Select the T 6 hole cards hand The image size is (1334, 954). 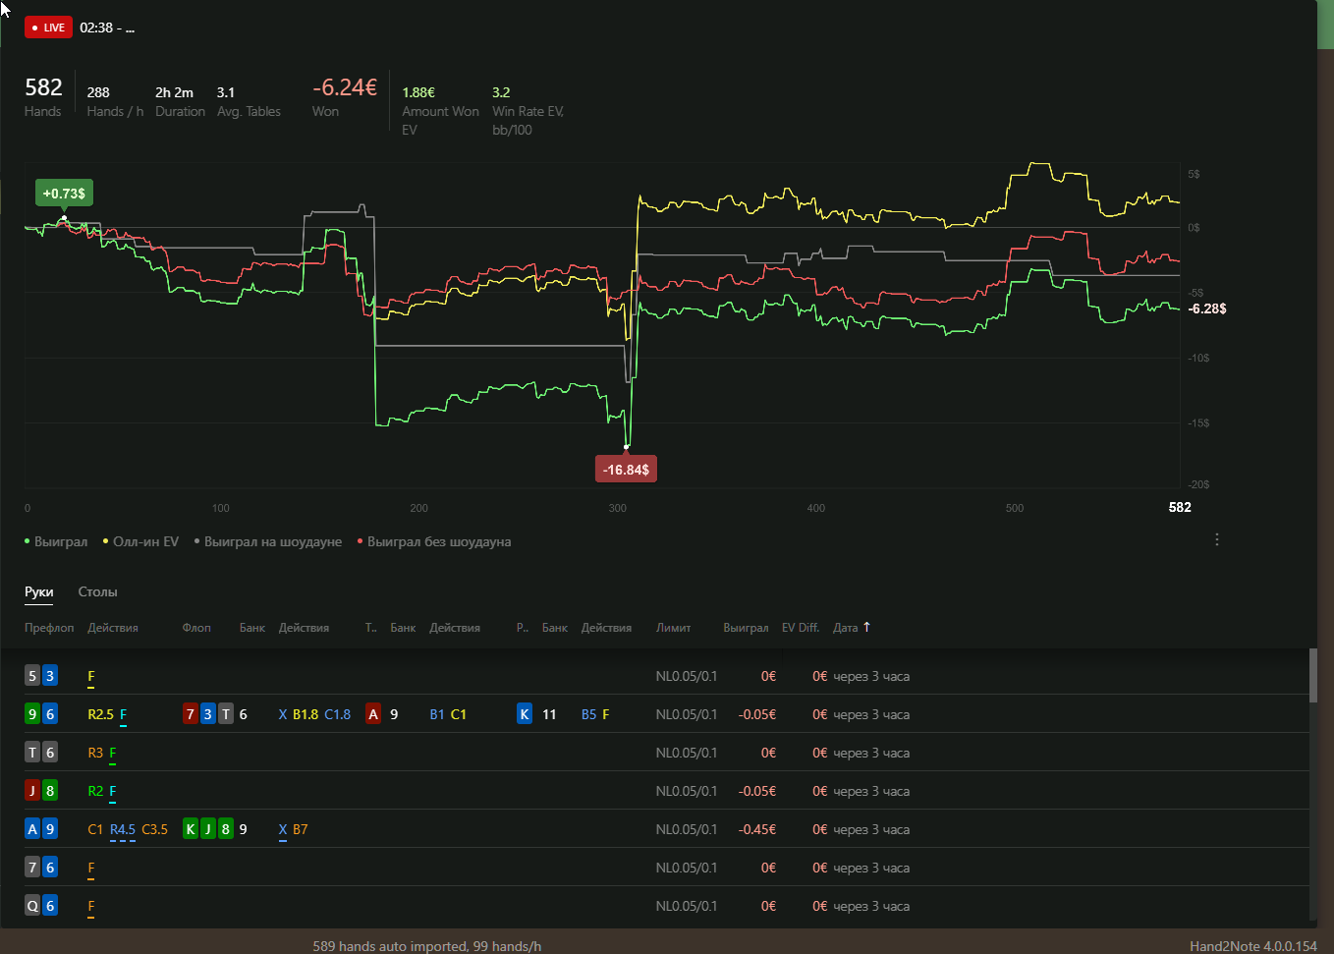pos(41,753)
